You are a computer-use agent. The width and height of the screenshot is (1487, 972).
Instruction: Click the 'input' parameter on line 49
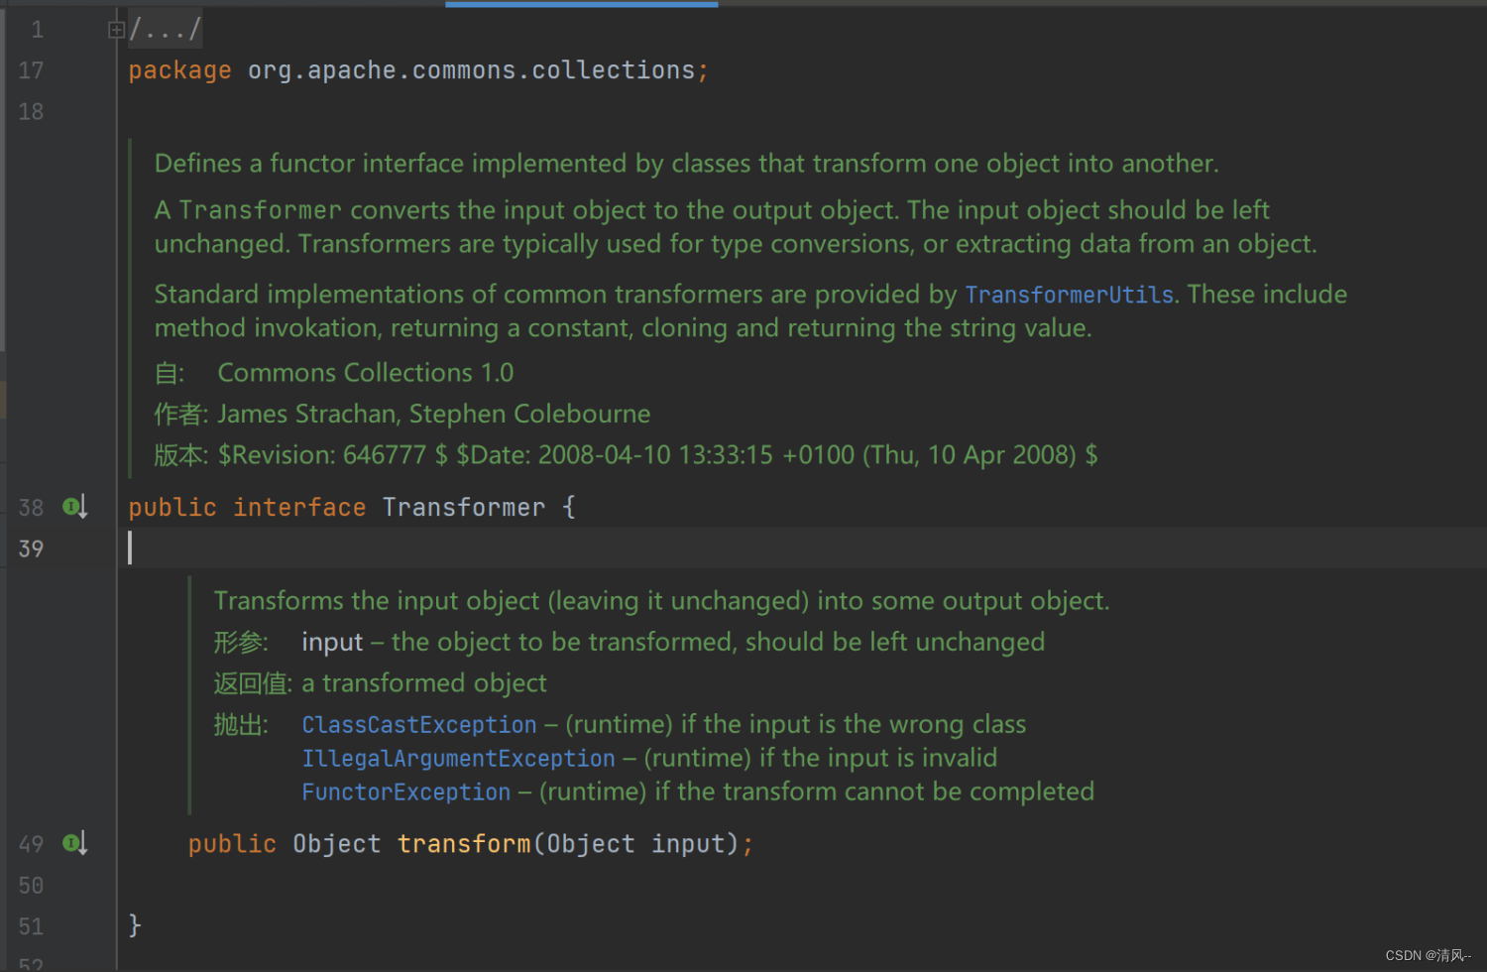coord(688,844)
